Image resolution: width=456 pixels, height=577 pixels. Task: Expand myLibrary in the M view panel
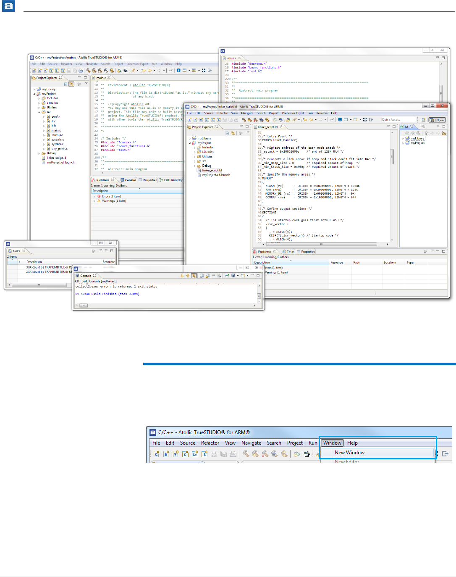pos(403,138)
